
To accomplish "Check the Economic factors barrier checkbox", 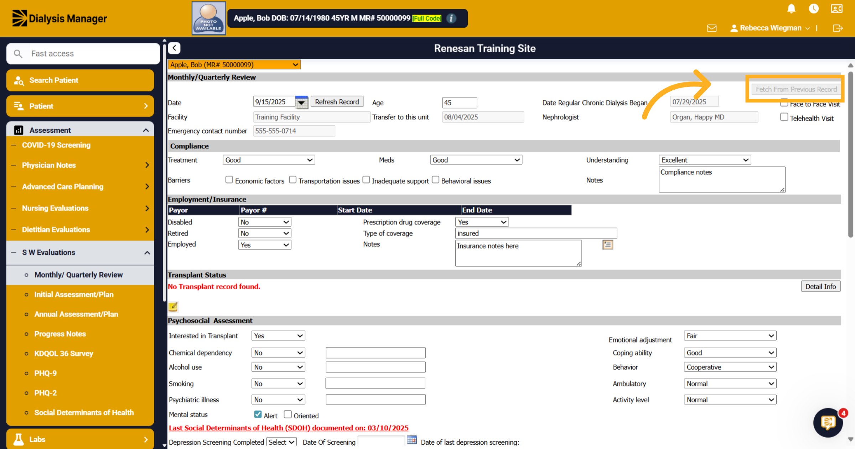I will pyautogui.click(x=229, y=180).
